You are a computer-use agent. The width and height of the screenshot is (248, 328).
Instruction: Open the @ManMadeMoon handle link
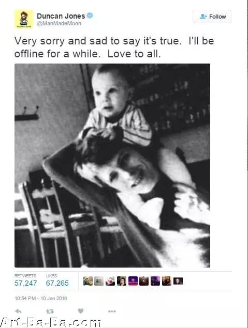pyautogui.click(x=59, y=23)
